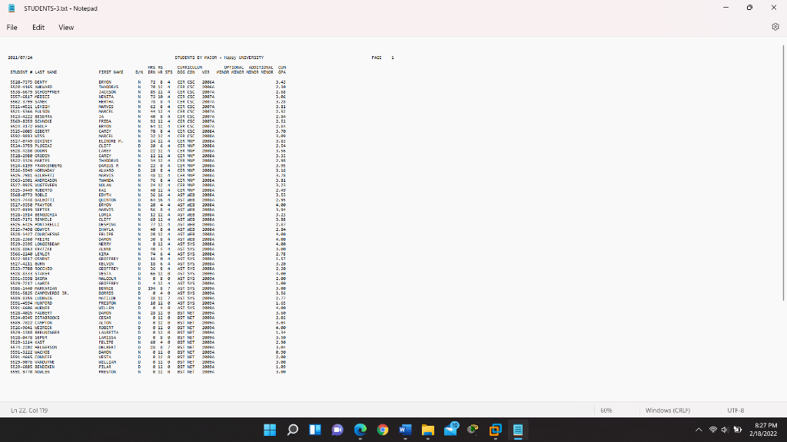Expand hidden system tray icons
Image resolution: width=787 pixels, height=442 pixels.
coord(699,430)
